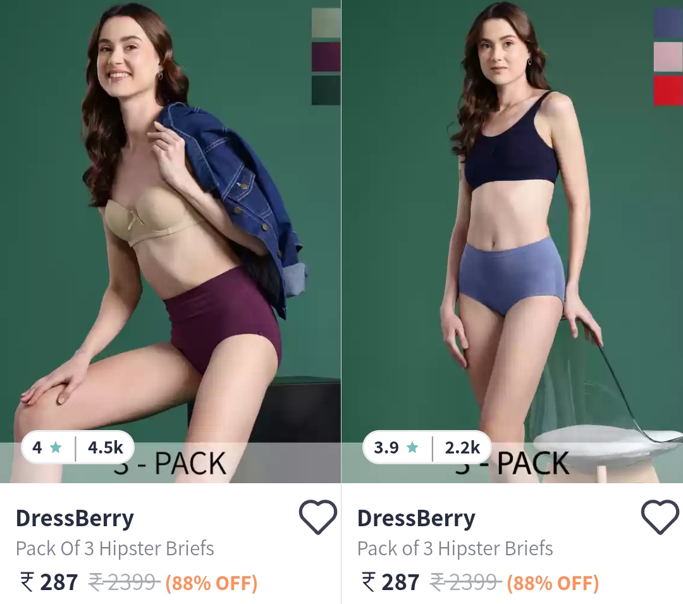The width and height of the screenshot is (683, 604).
Task: Open the second DressBerry brand name link
Action: pyautogui.click(x=416, y=518)
